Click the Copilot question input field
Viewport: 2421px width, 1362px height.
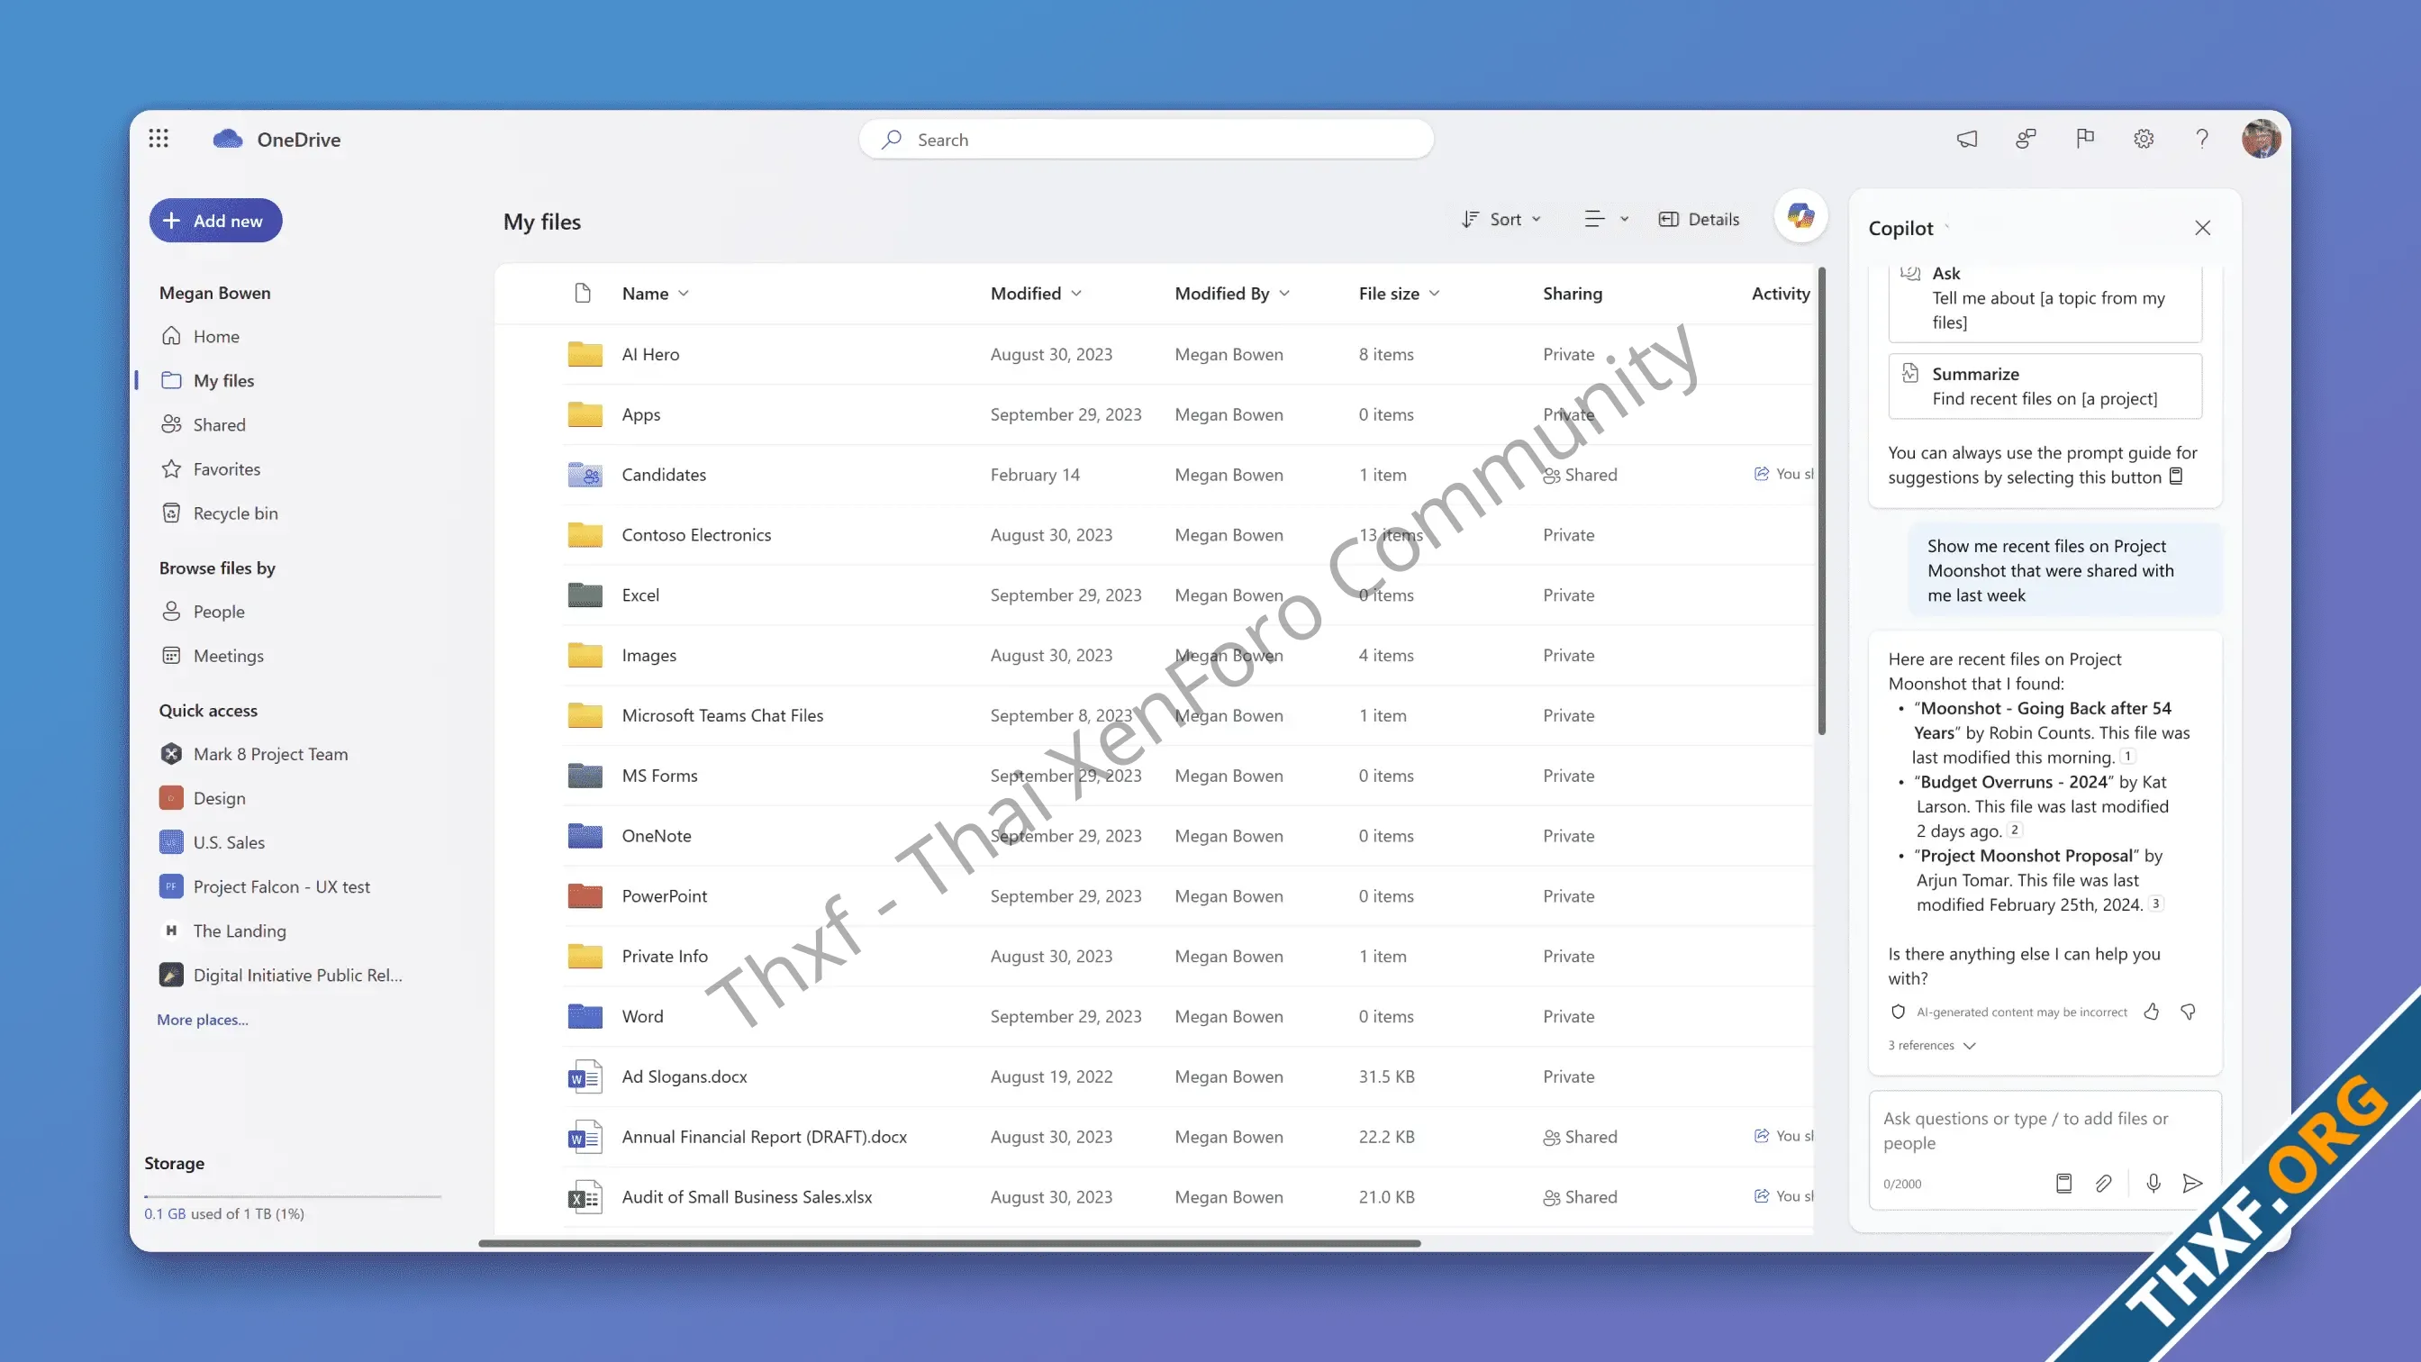tap(2045, 1130)
